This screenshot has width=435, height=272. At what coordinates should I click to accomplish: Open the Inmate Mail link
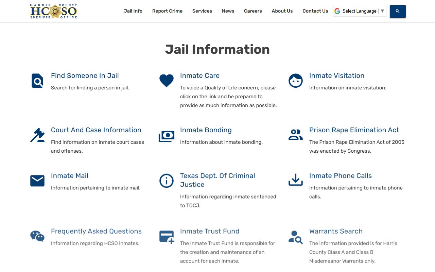(70, 175)
